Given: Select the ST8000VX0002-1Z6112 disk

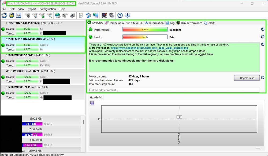Looking at the screenshot, I should [43, 60].
